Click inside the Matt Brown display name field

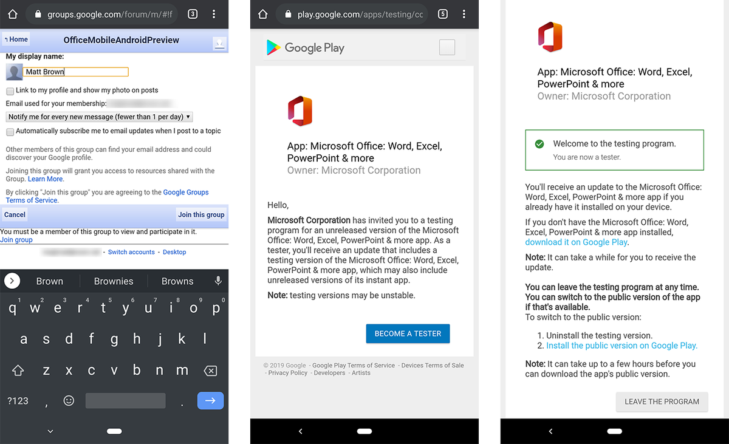tap(76, 72)
